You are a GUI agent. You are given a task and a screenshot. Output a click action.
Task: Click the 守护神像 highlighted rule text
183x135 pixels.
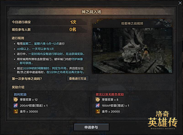tap(77, 59)
